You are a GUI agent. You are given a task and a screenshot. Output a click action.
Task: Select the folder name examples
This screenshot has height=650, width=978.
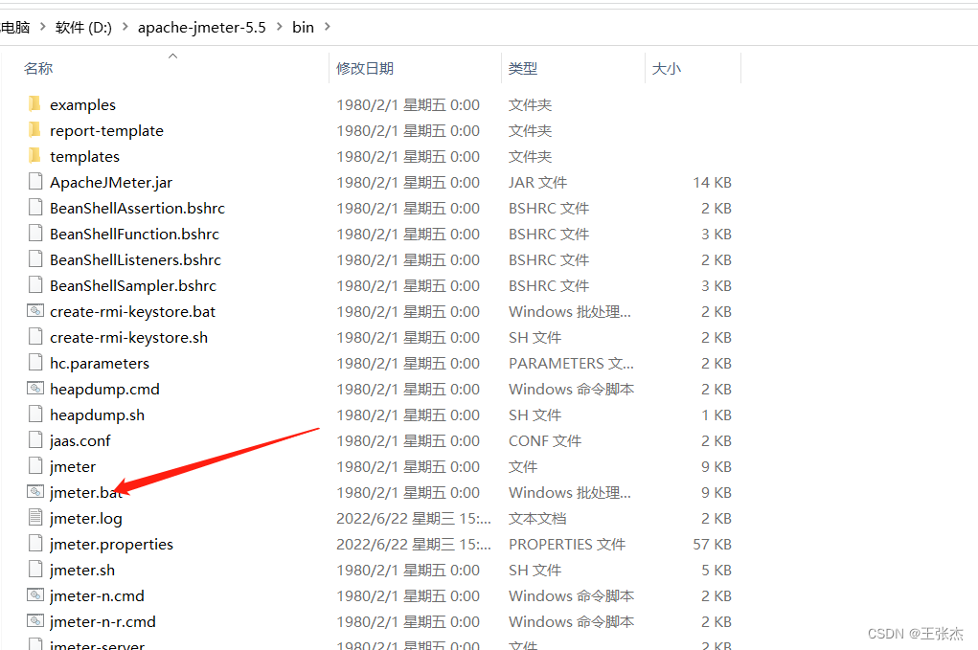tap(83, 104)
